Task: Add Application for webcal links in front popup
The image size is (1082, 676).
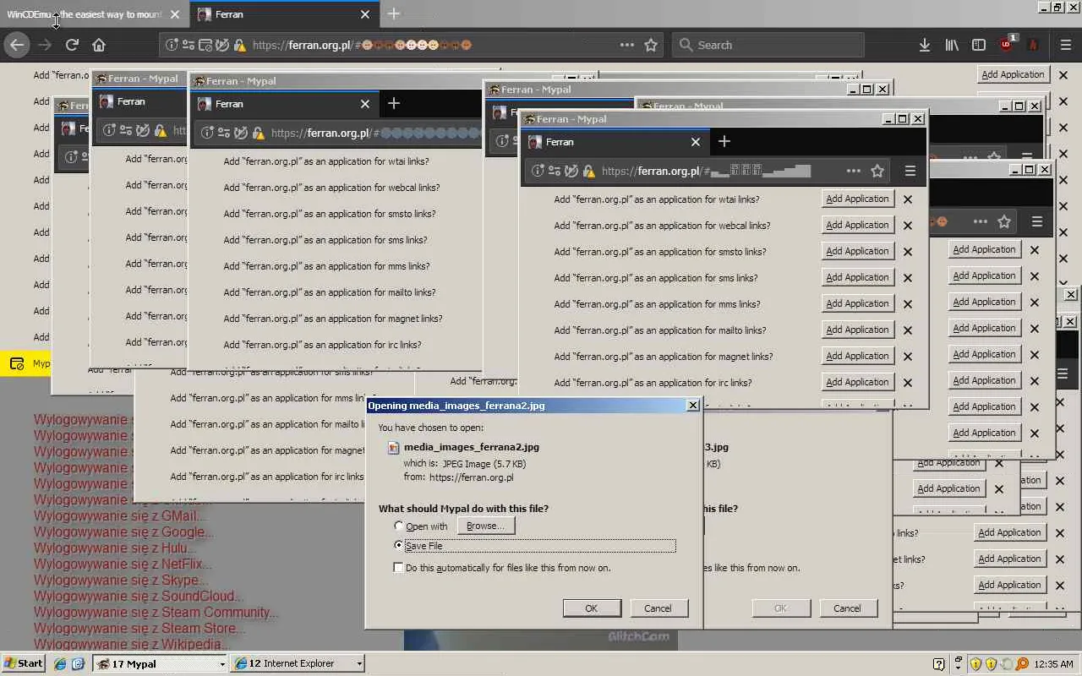Action: [x=857, y=226]
